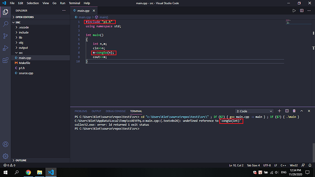315x177 pixels.
Task: Expand the include folder
Action: [x=41, y=32]
